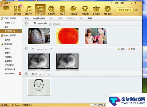The image size is (147, 107).
Task: Select the red circle photo thumbnail
Action: 67,36
